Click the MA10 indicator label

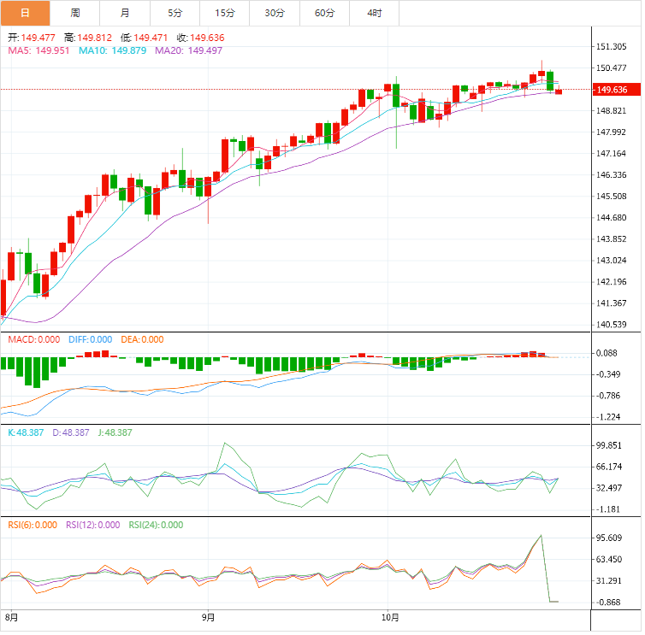coord(113,50)
